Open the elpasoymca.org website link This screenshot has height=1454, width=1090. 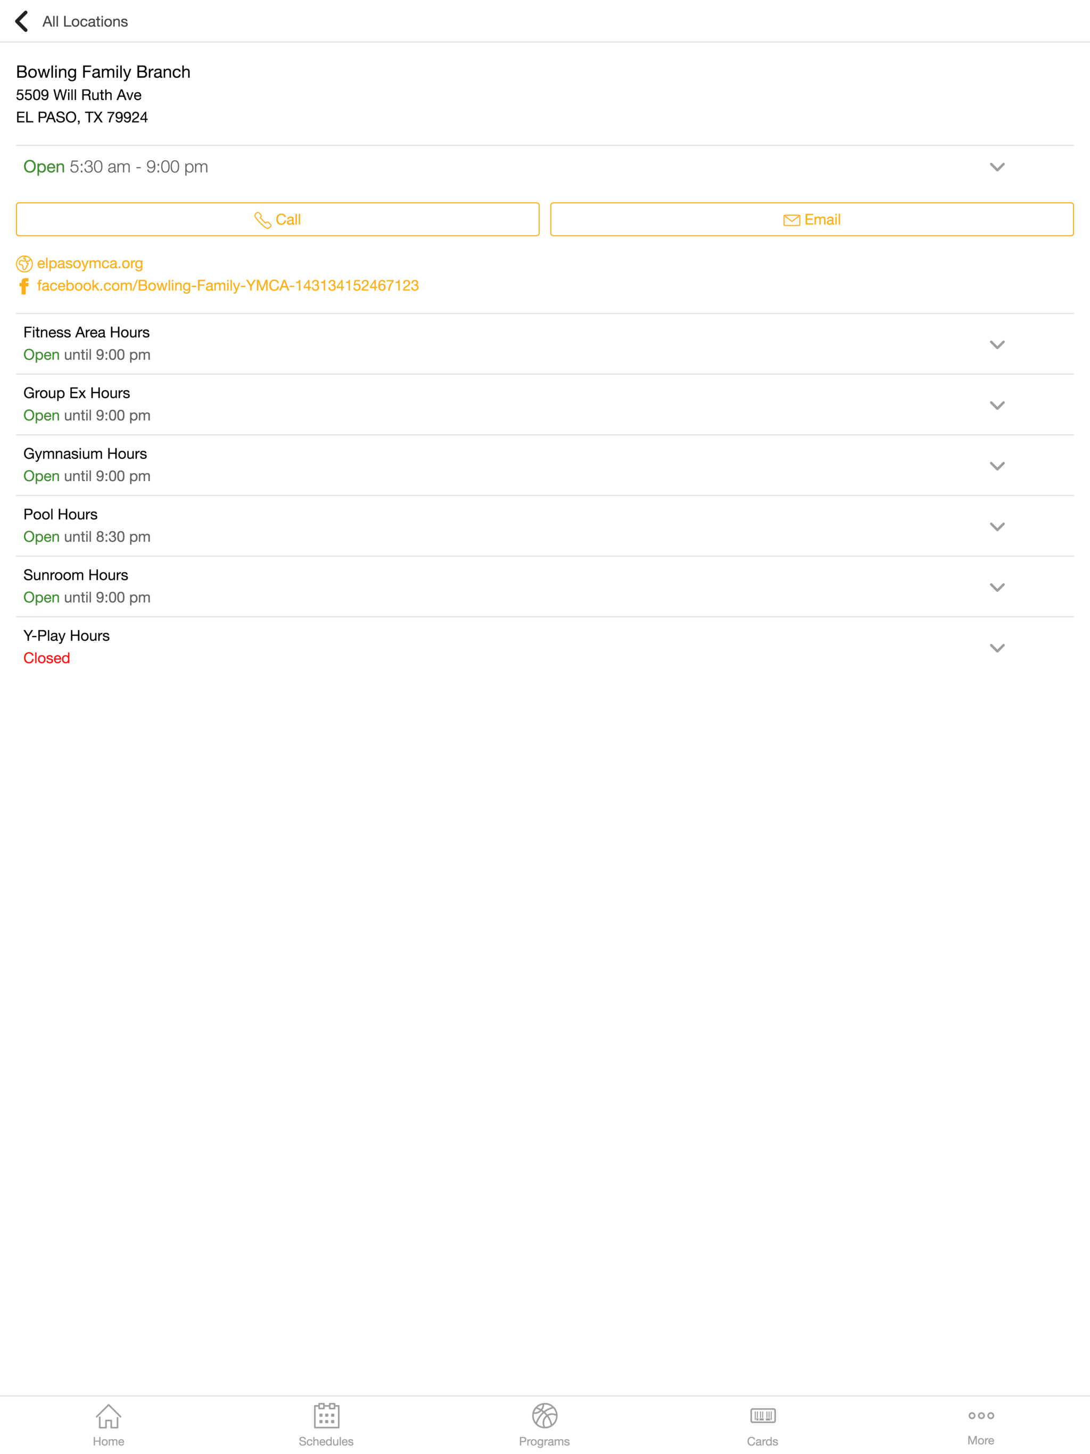point(89,263)
